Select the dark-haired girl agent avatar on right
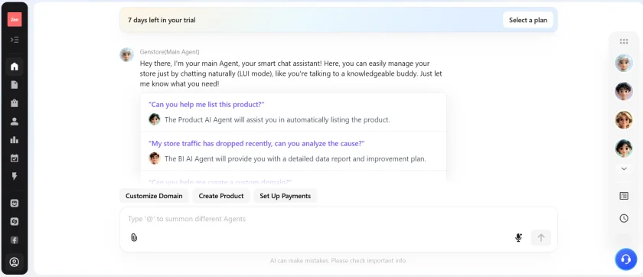 (624, 148)
